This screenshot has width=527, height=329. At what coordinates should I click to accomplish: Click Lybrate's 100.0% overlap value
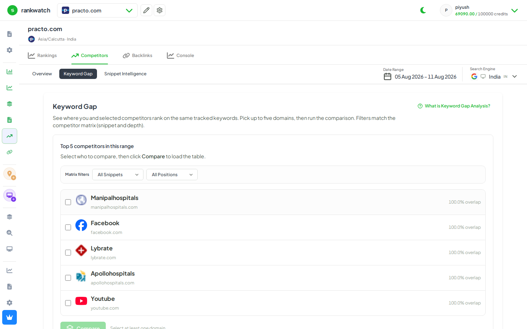[465, 253]
